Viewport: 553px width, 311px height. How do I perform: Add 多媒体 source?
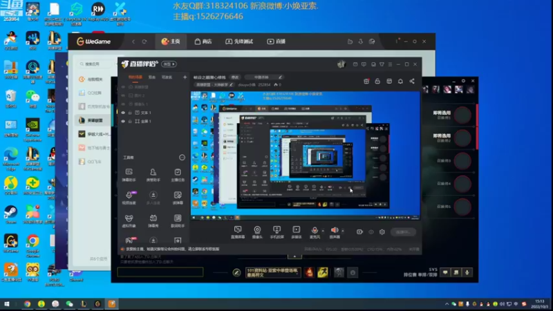pyautogui.click(x=297, y=232)
